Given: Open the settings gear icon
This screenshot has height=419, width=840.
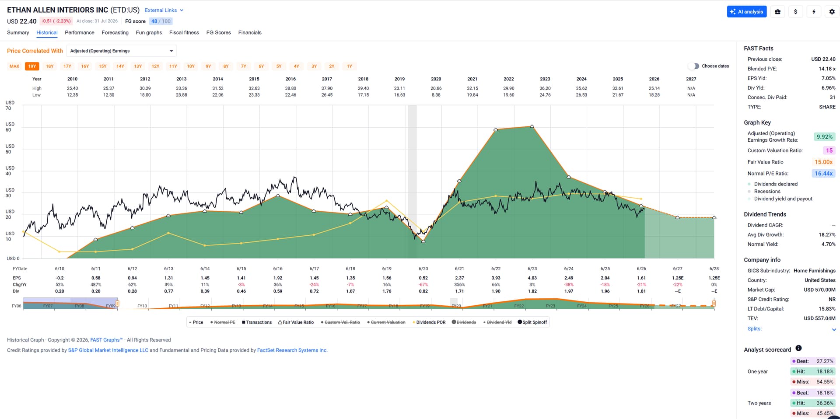Looking at the screenshot, I should point(832,12).
